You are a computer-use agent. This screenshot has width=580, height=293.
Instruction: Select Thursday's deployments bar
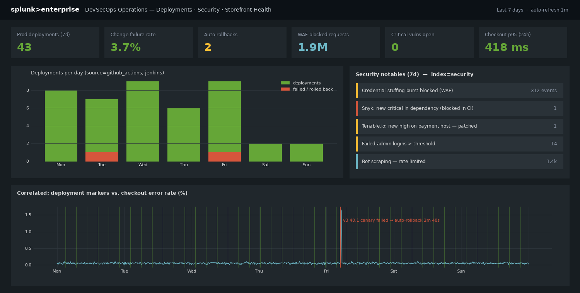[184, 135]
